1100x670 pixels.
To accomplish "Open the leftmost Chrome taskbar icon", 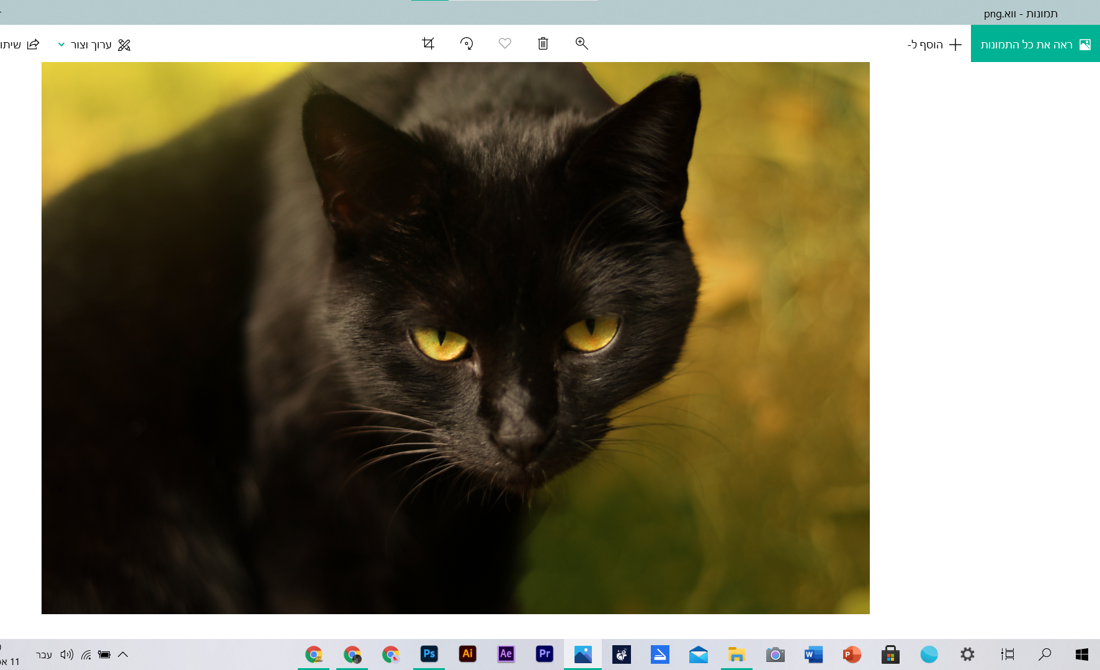I will (314, 654).
